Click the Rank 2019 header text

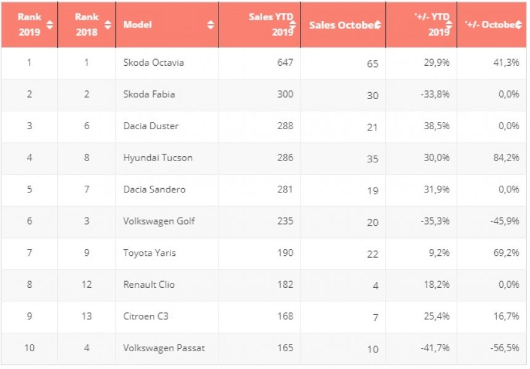[x=30, y=25]
